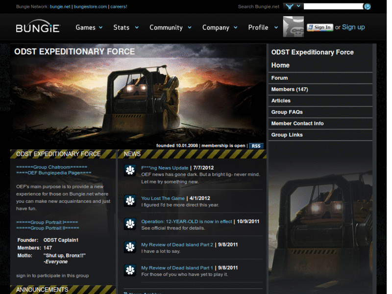Open the Community menu
The image size is (392, 294).
click(x=166, y=27)
